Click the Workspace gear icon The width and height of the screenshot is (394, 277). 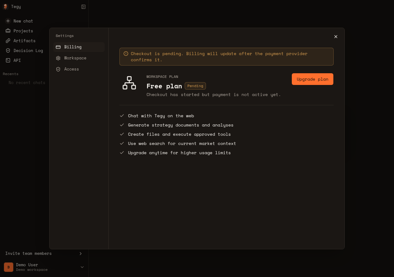58,58
